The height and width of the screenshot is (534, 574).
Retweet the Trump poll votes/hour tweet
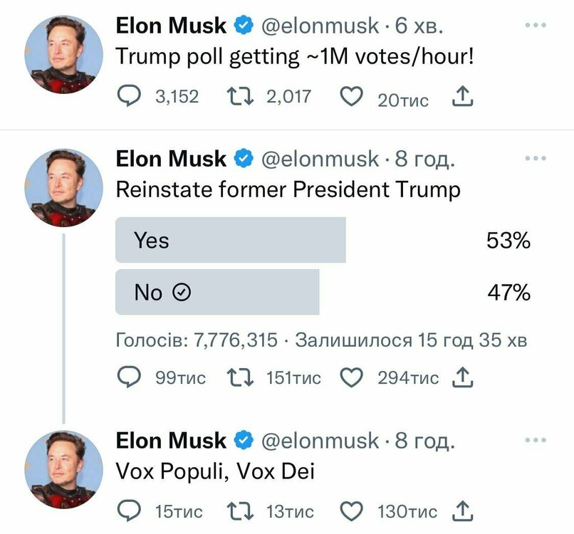[239, 97]
